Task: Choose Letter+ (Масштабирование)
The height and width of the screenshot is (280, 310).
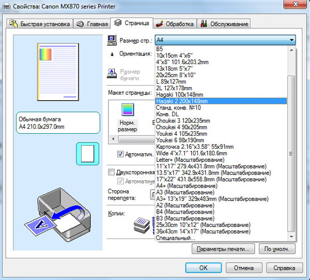Action: coord(221,160)
